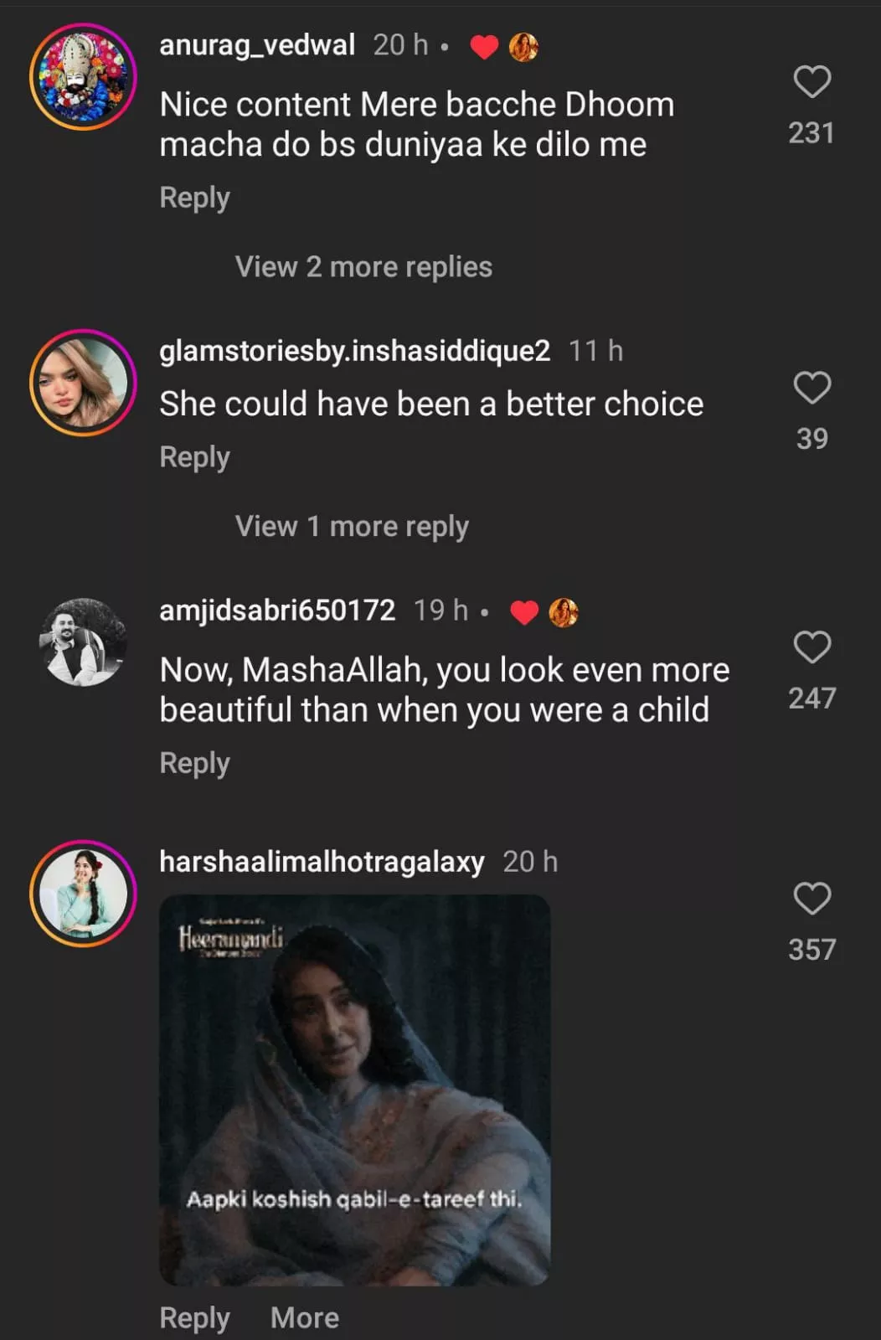Open More options under the GIF comment
881x1340 pixels.
[x=305, y=1317]
